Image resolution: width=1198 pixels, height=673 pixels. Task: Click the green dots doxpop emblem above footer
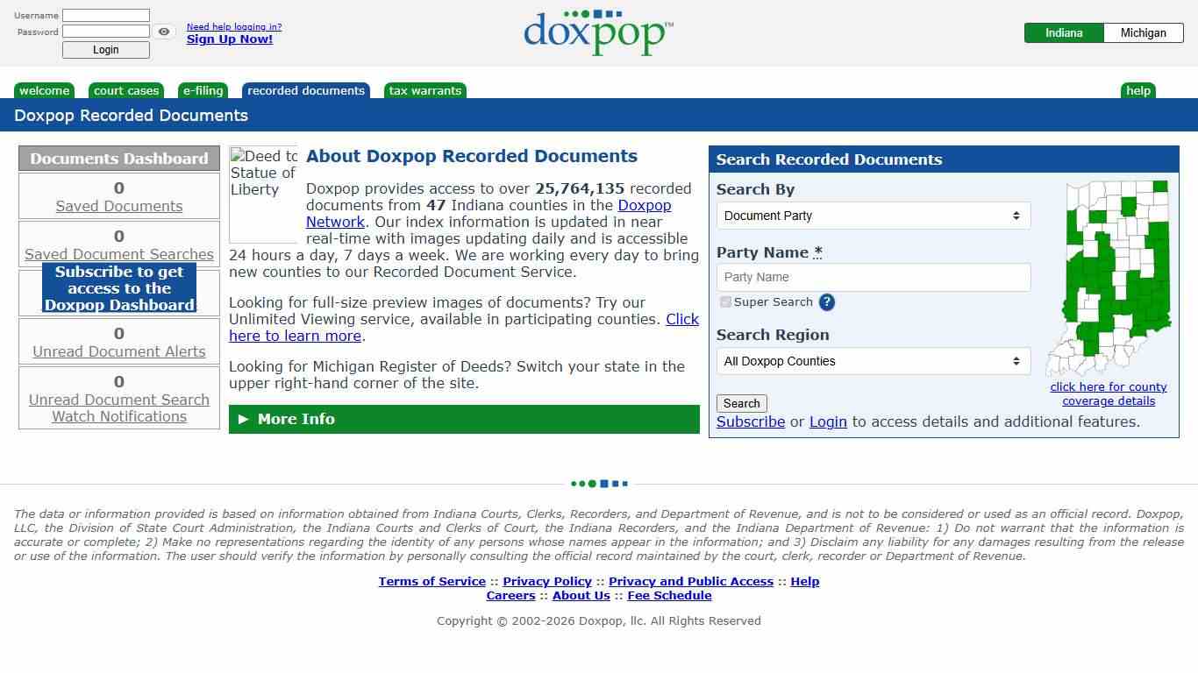pos(599,483)
